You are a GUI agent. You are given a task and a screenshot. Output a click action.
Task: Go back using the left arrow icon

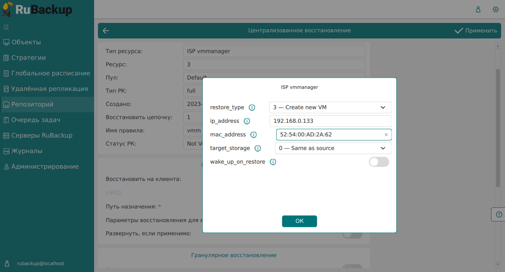pyautogui.click(x=106, y=31)
